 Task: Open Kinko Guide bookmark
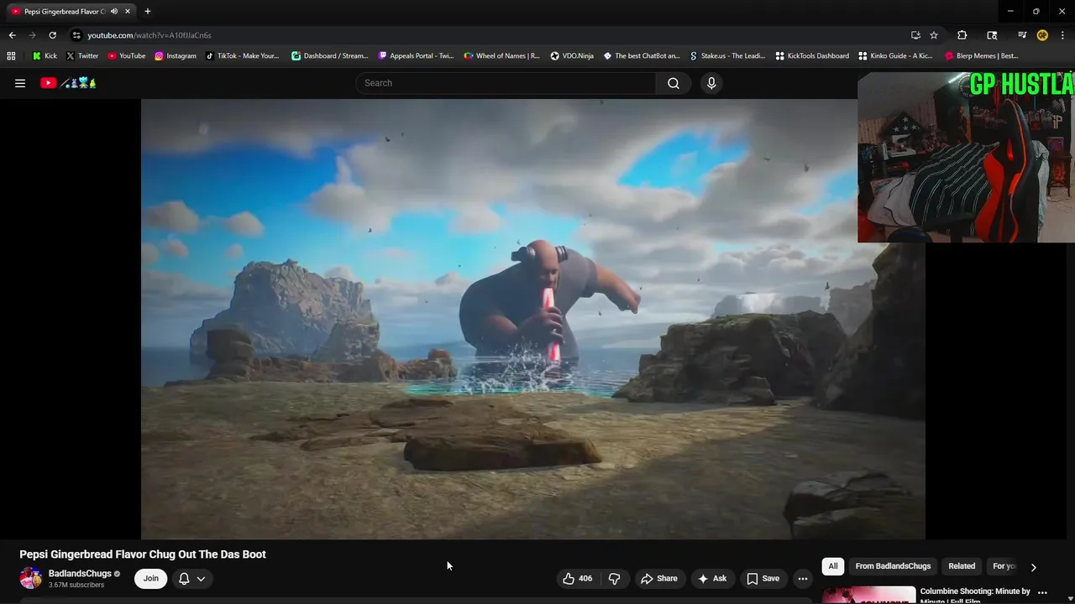coord(895,56)
